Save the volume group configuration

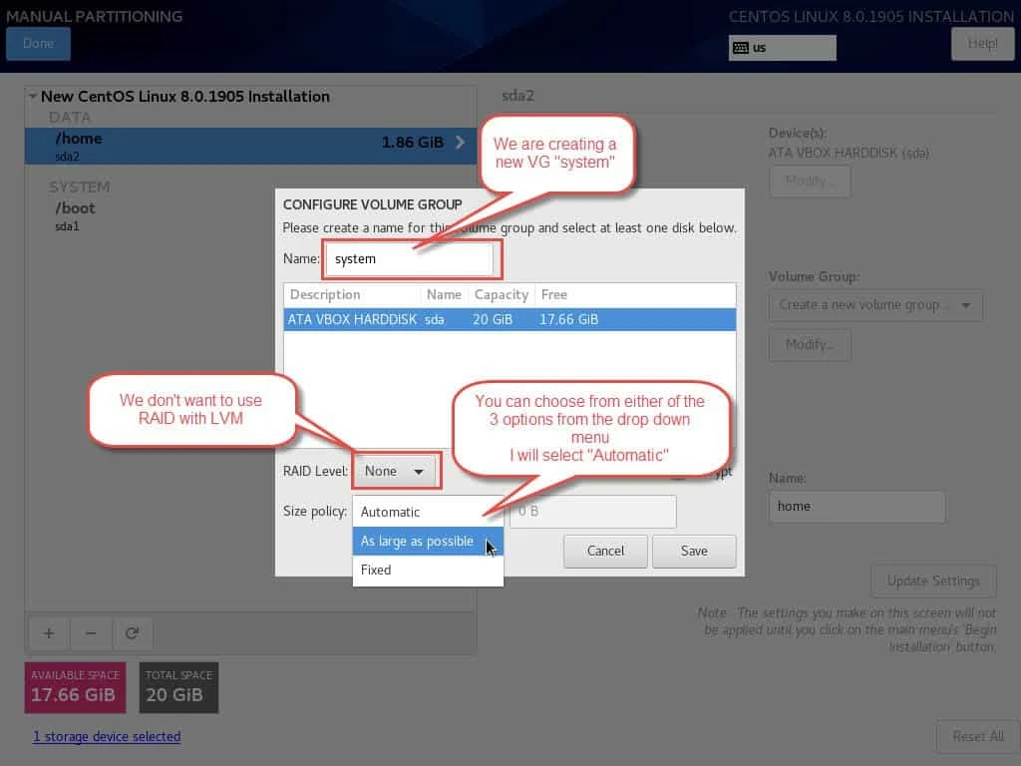tap(694, 551)
